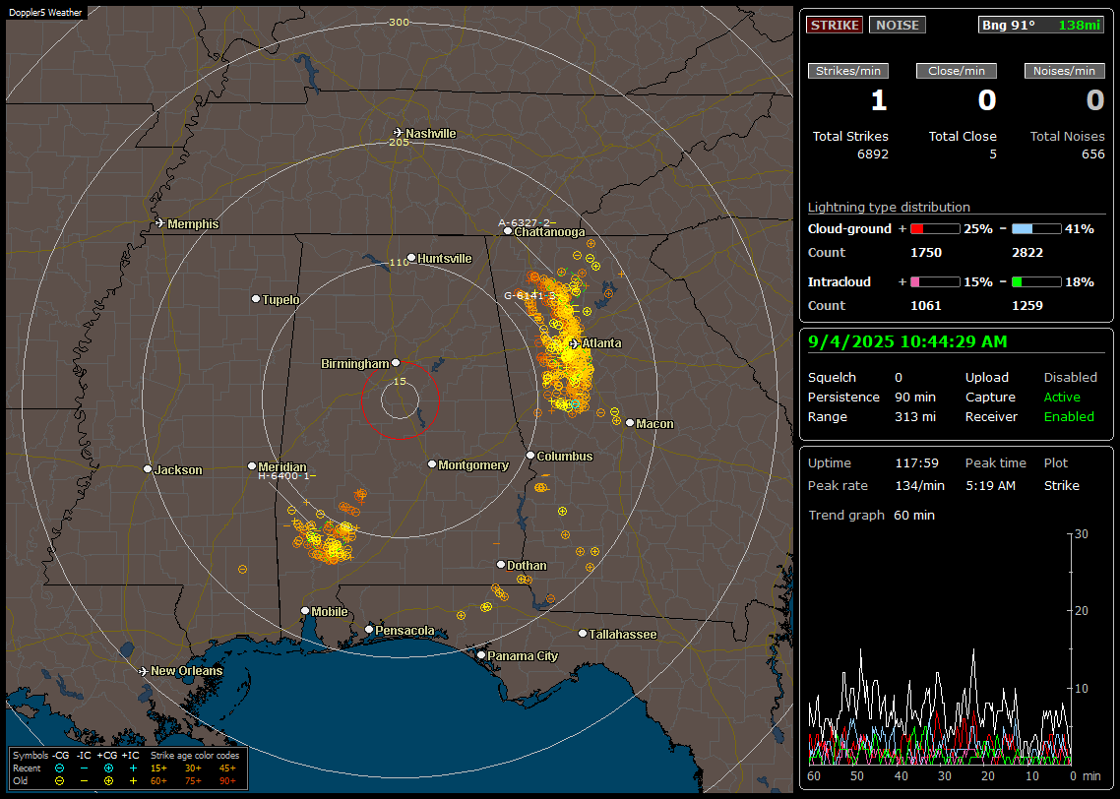Click the positive intracloud pink bar
Screen dimensions: 1120x799
pos(935,282)
